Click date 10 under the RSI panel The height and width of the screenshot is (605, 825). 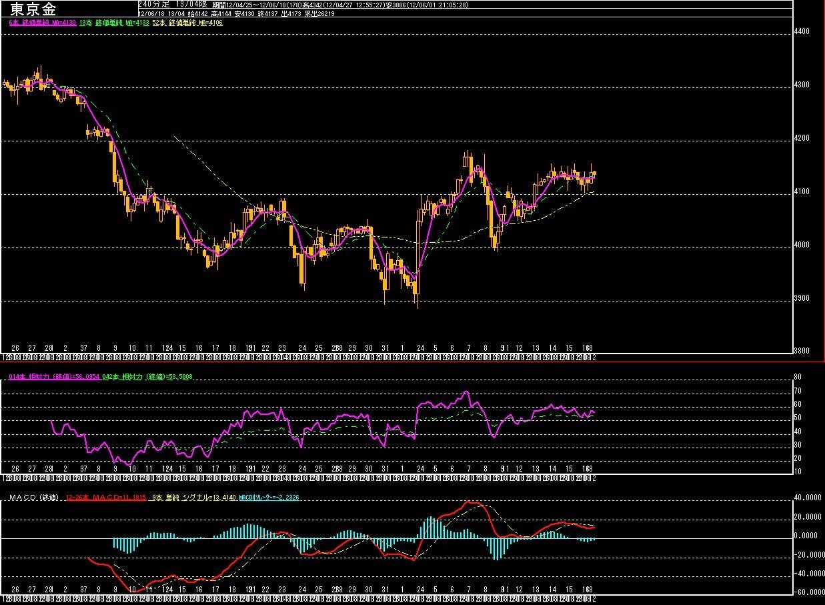(x=132, y=470)
